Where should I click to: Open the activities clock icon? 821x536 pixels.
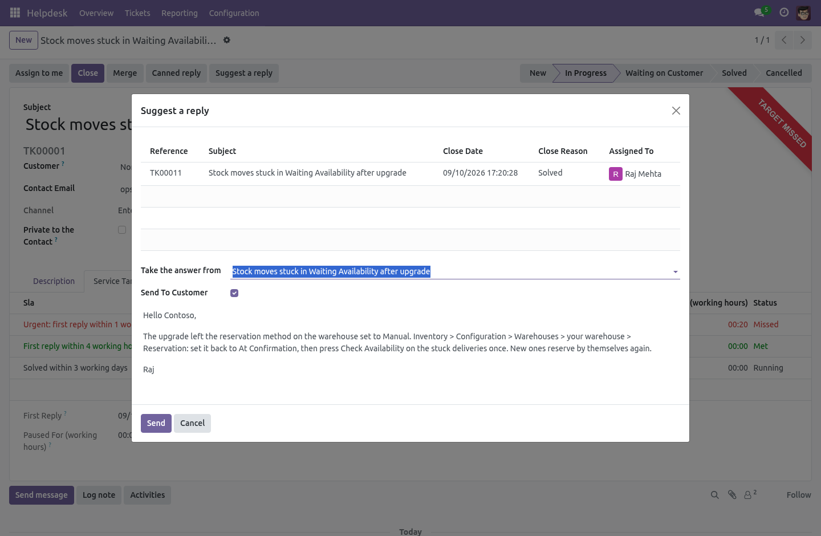click(x=784, y=13)
